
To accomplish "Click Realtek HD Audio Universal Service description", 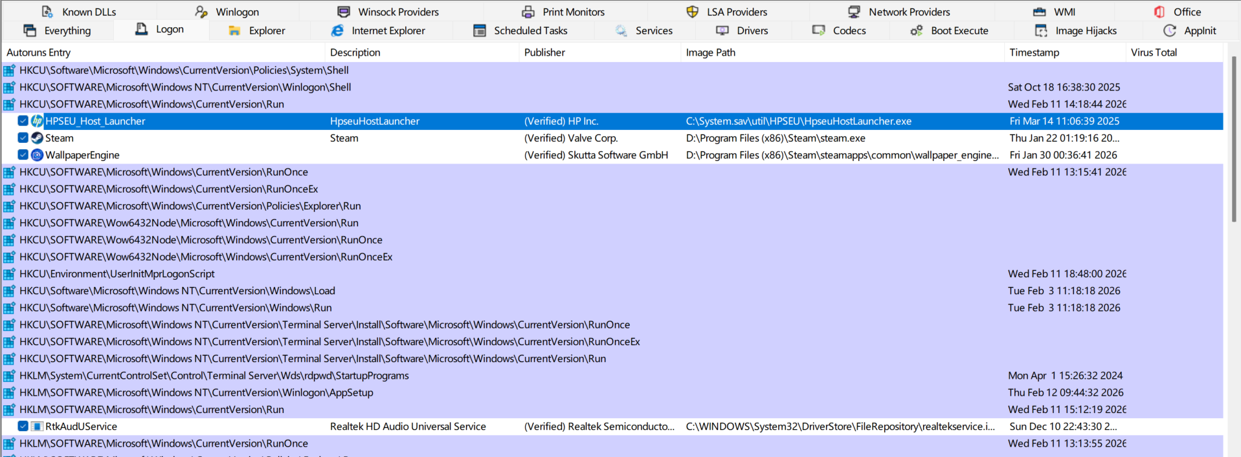I will pos(408,427).
